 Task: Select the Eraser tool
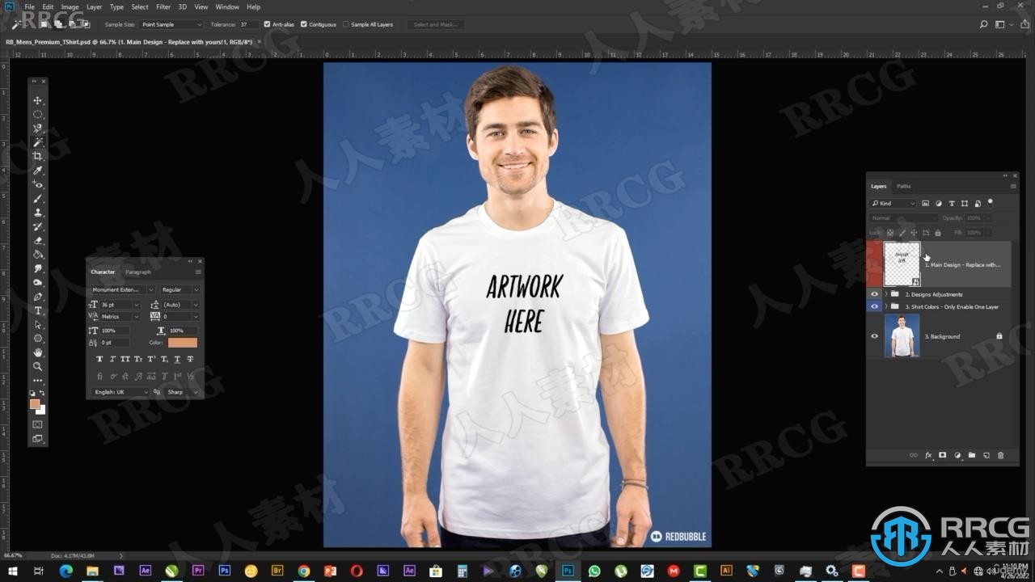click(37, 240)
